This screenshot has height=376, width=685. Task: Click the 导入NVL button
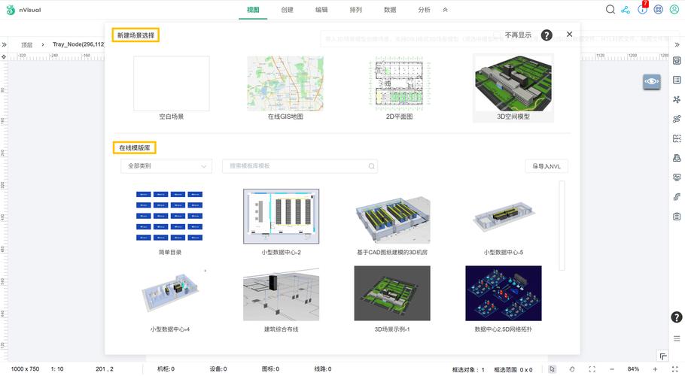546,166
